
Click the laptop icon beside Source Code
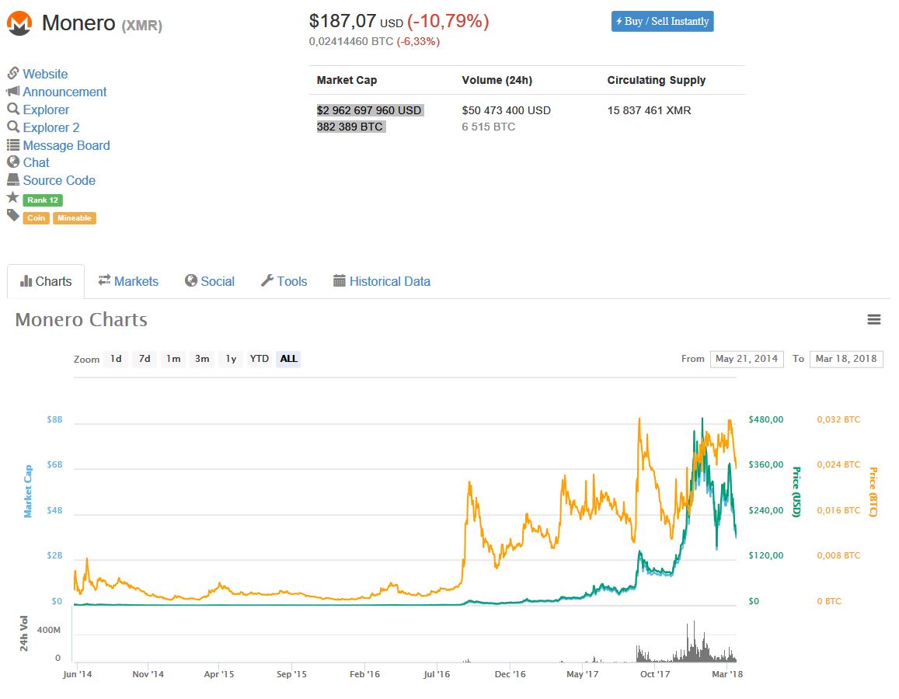coord(13,180)
